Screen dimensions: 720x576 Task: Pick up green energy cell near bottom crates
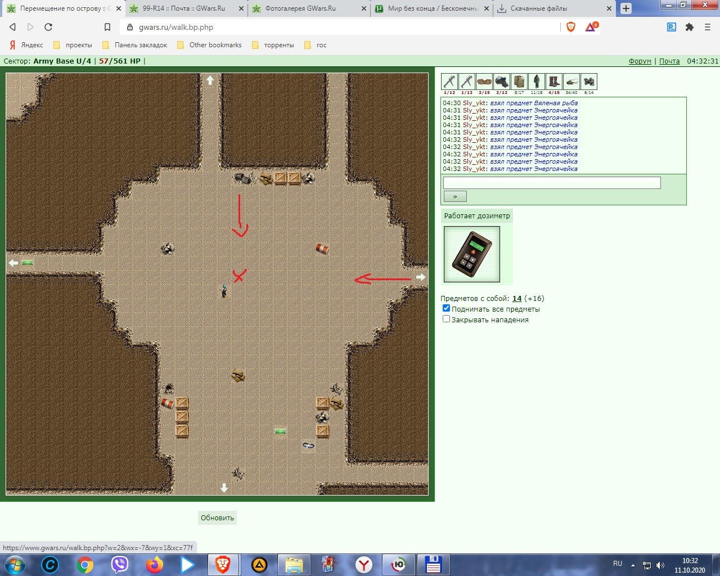(281, 431)
